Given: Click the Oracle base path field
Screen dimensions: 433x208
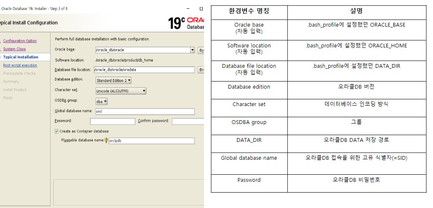Looking at the screenshot, I should (x=143, y=50).
